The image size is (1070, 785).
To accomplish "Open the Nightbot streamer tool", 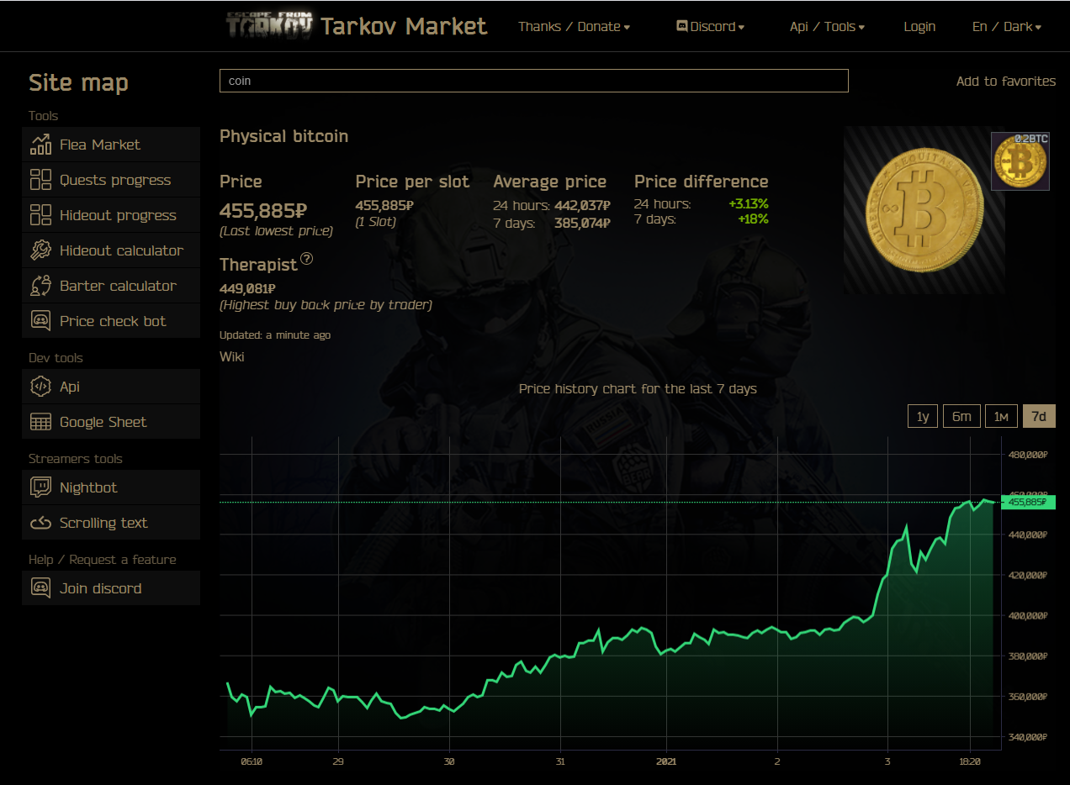I will pos(111,487).
